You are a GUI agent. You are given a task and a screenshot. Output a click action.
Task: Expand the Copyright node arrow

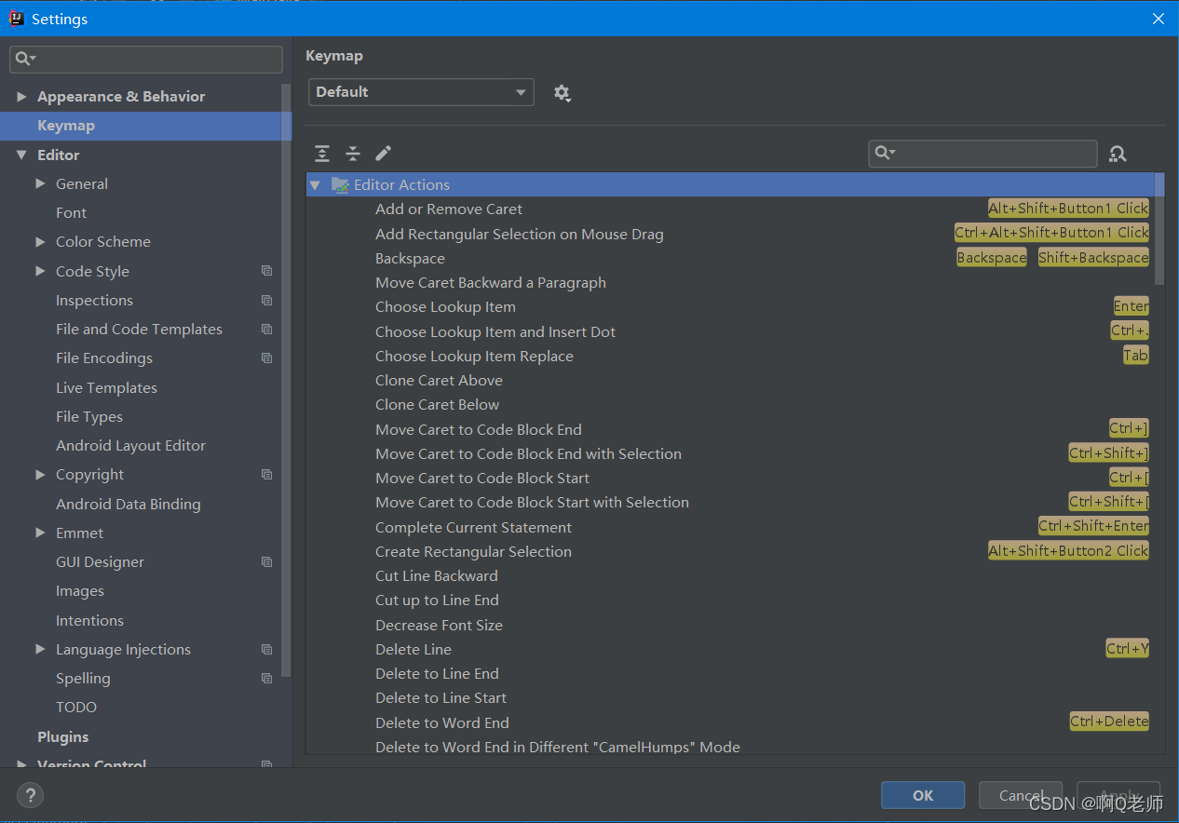[40, 474]
